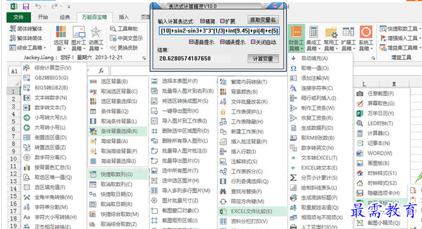Image resolution: width=422 pixels, height=229 pixels.
Task: Choose 小写转大写(U) green arrow item
Action: [45, 117]
